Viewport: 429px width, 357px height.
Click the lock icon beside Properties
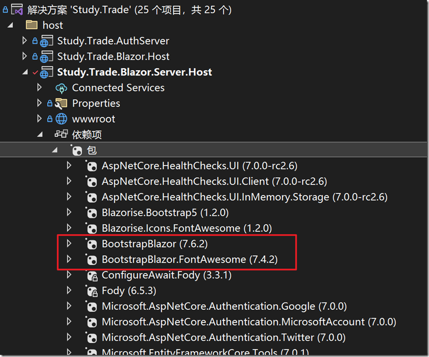49,103
